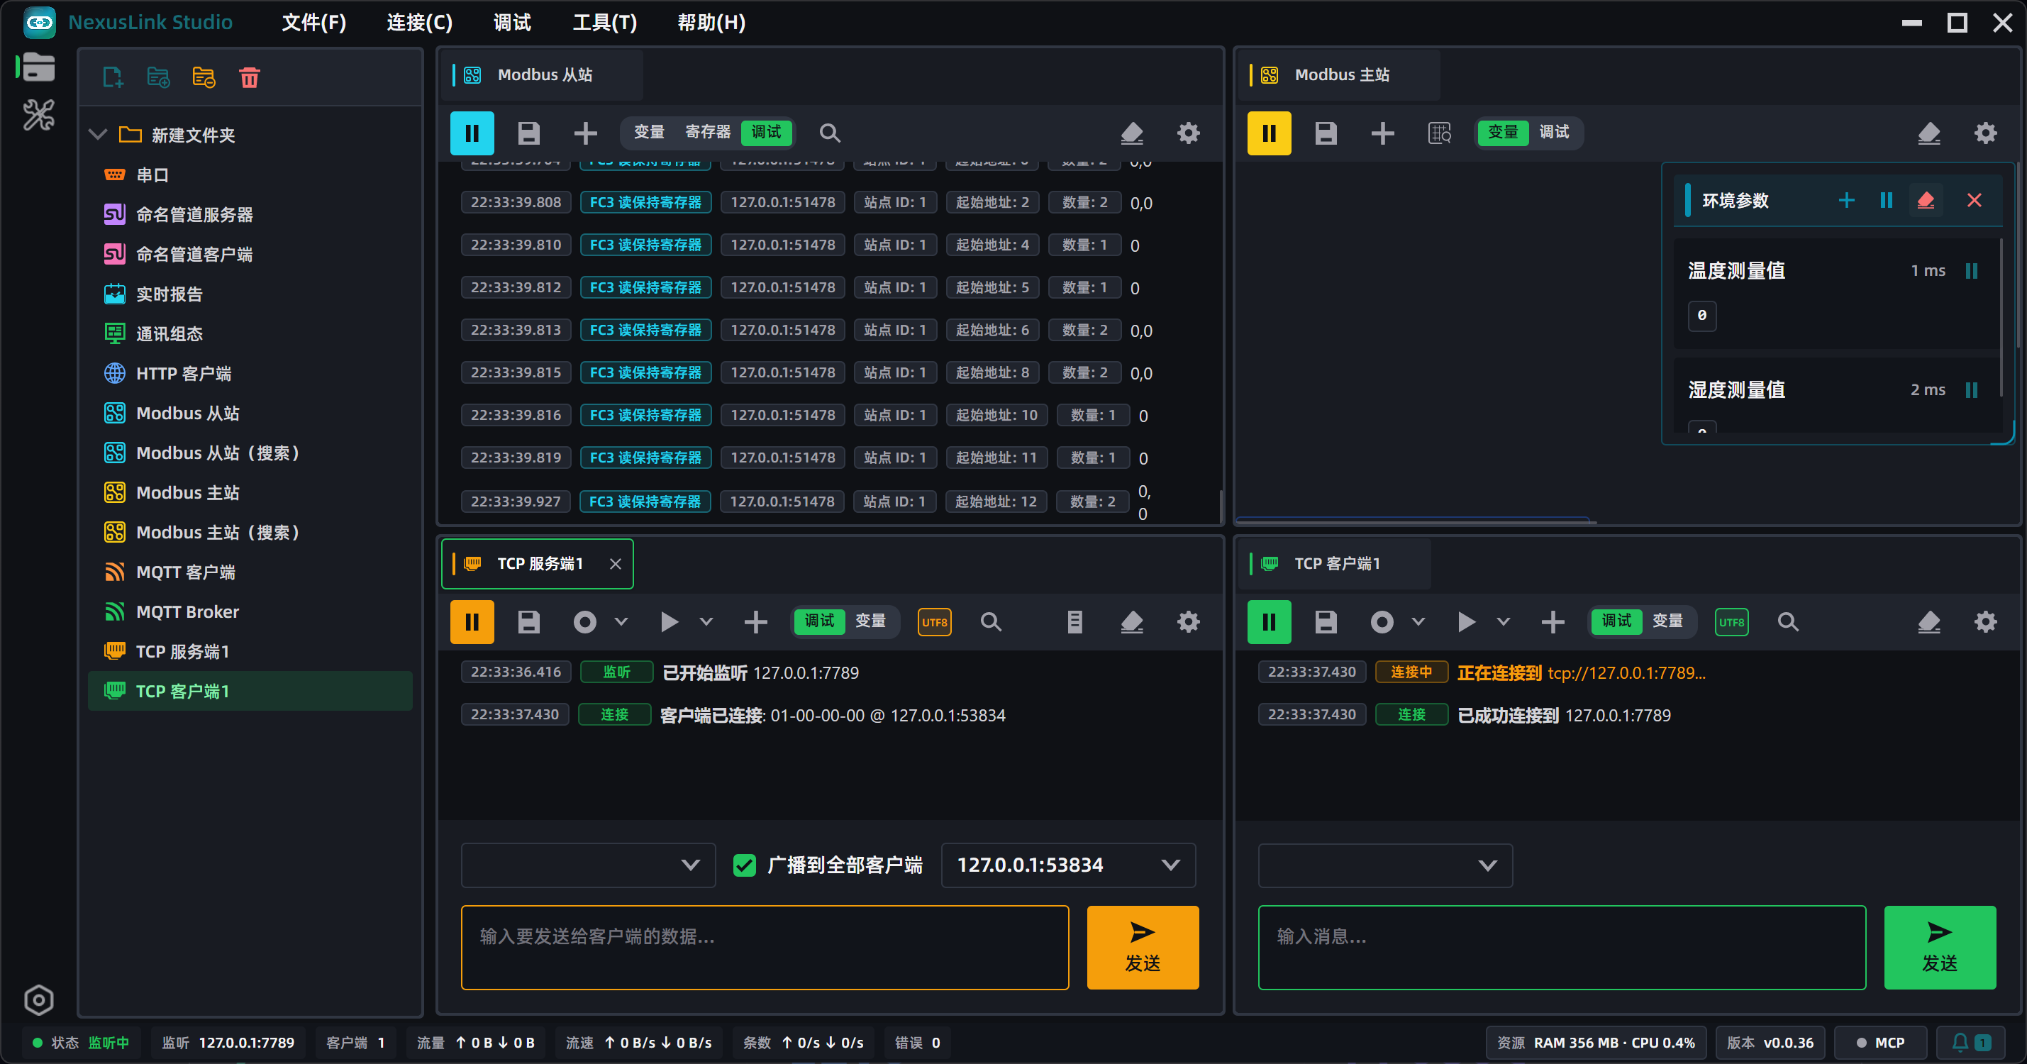Add variable to 环境参数 group

pos(1846,200)
